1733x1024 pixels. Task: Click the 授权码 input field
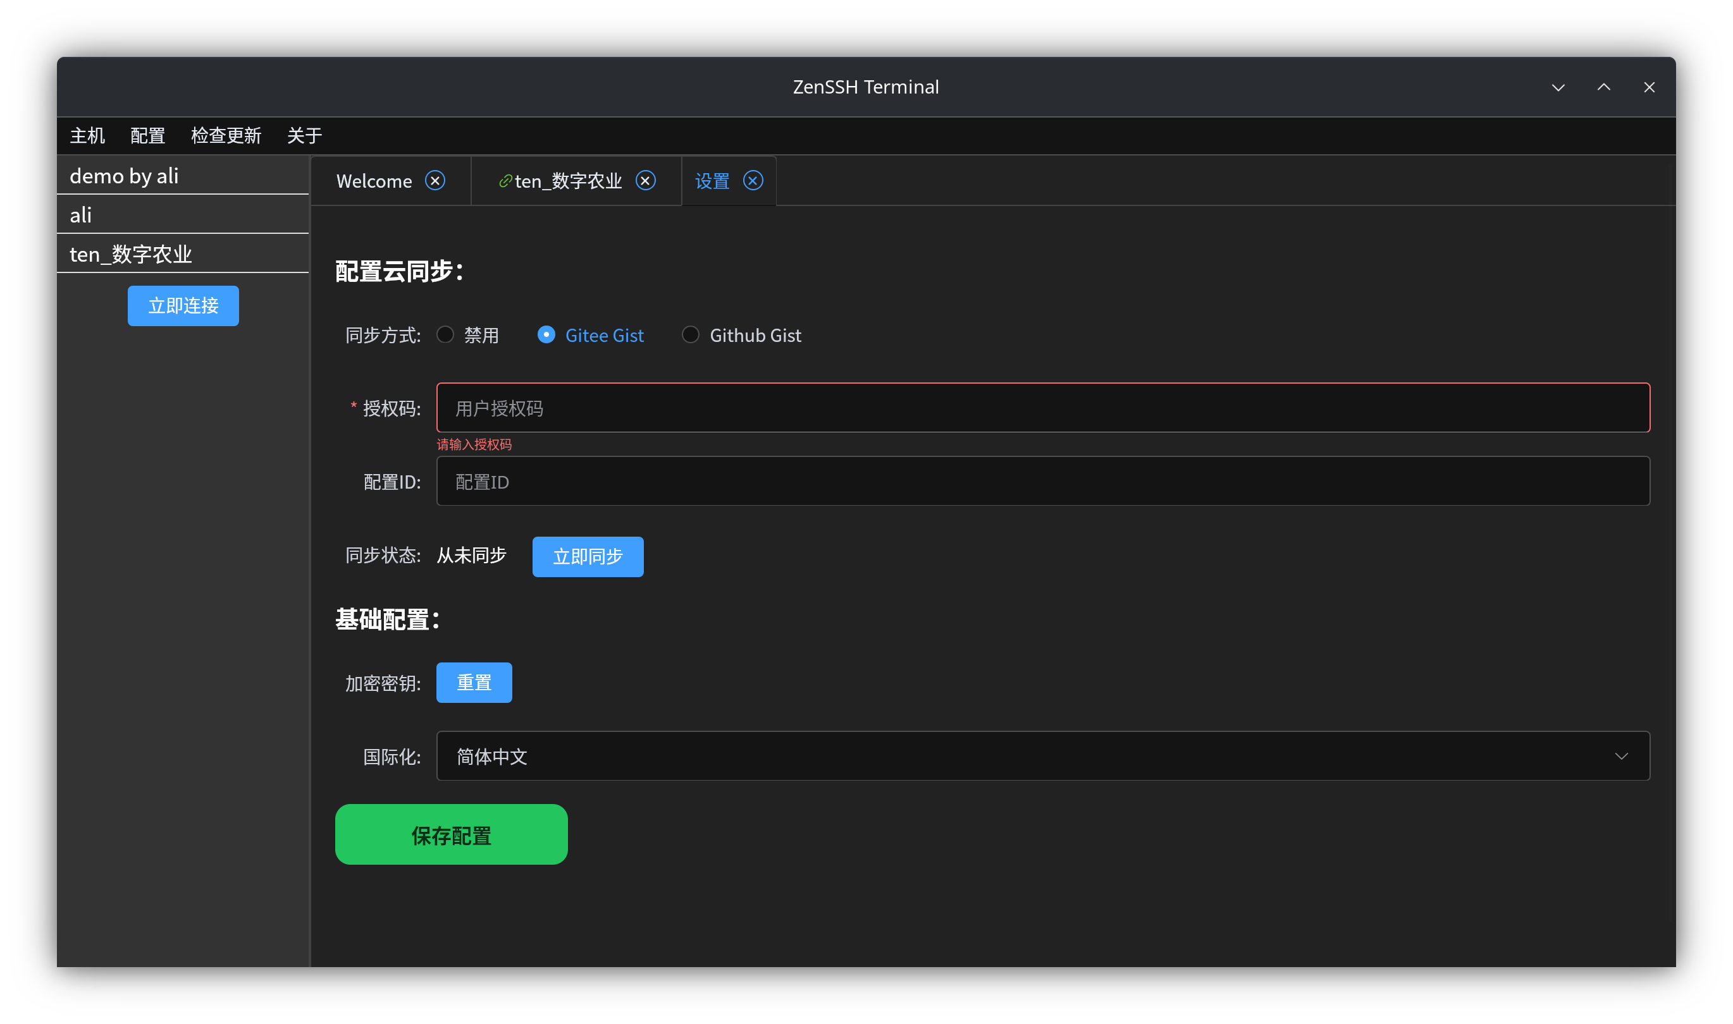coord(1042,408)
